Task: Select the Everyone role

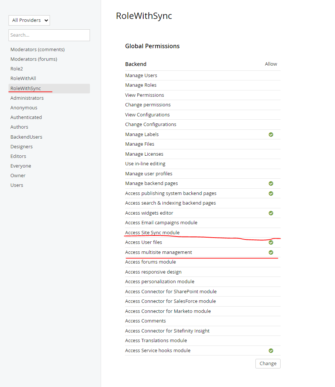Action: click(x=21, y=166)
